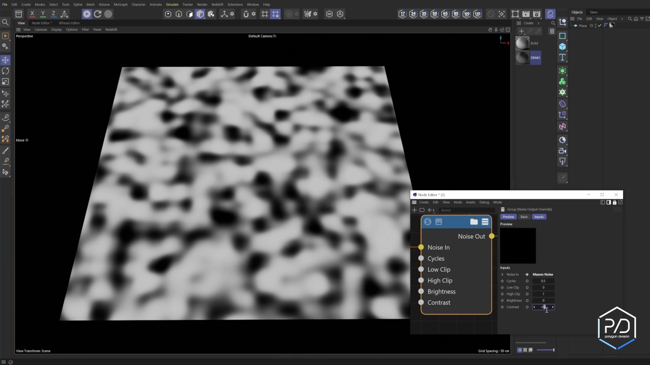Switch to the XPresso Editor tab
Image resolution: width=650 pixels, height=365 pixels.
click(x=69, y=23)
